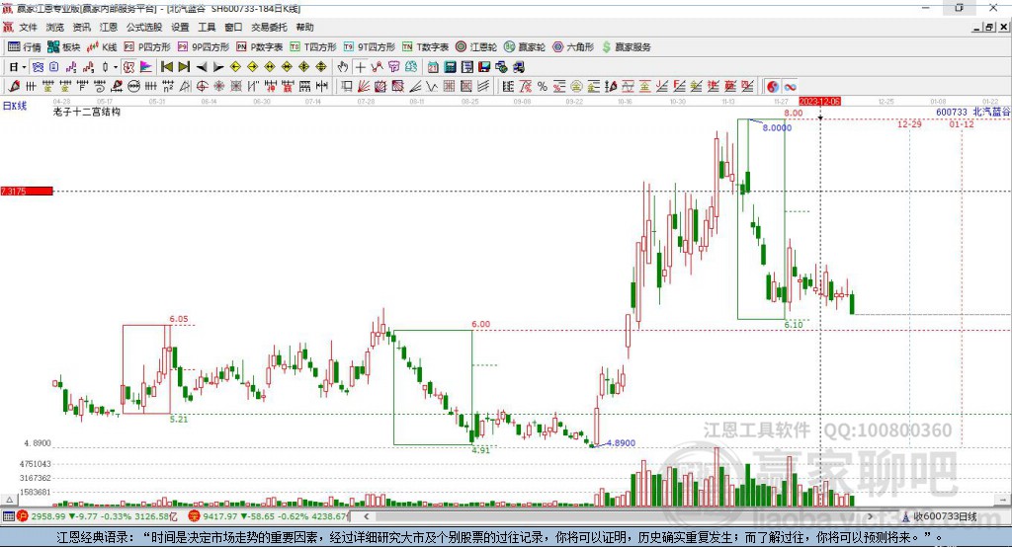Image resolution: width=1012 pixels, height=547 pixels.
Task: Open the 浏览 menu
Action: point(55,27)
